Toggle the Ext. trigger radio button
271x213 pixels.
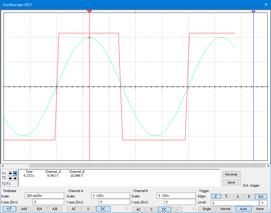click(263, 185)
